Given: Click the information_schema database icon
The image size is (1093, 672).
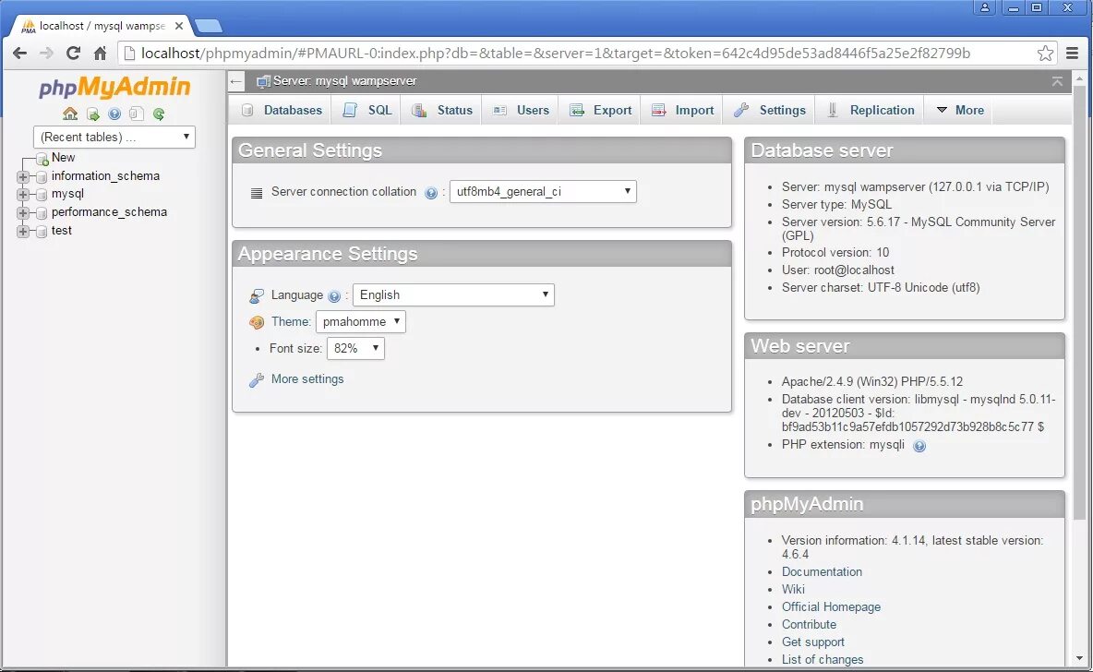Looking at the screenshot, I should pos(42,177).
